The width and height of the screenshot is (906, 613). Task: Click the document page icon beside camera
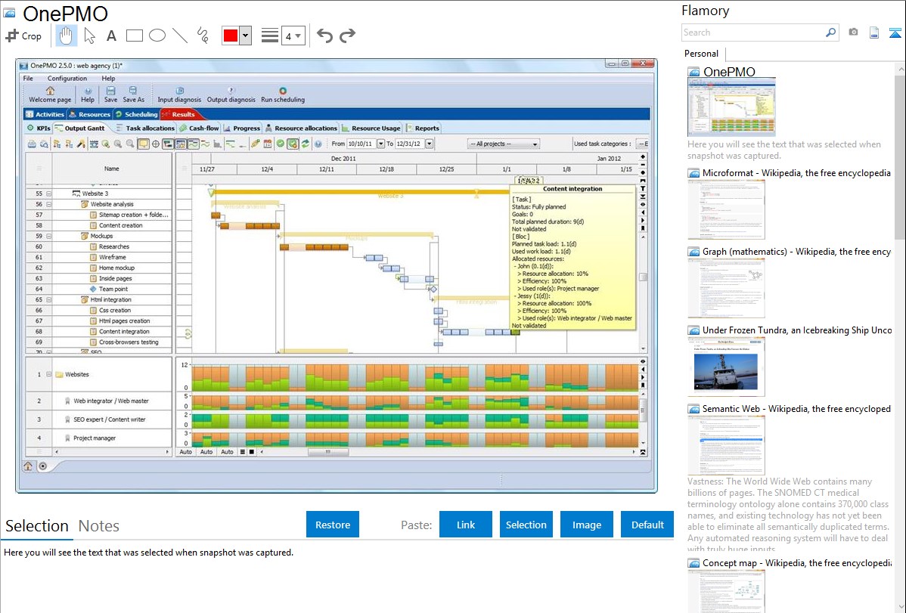click(874, 33)
